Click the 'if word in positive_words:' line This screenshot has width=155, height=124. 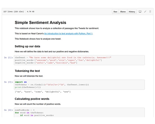click(37, 115)
